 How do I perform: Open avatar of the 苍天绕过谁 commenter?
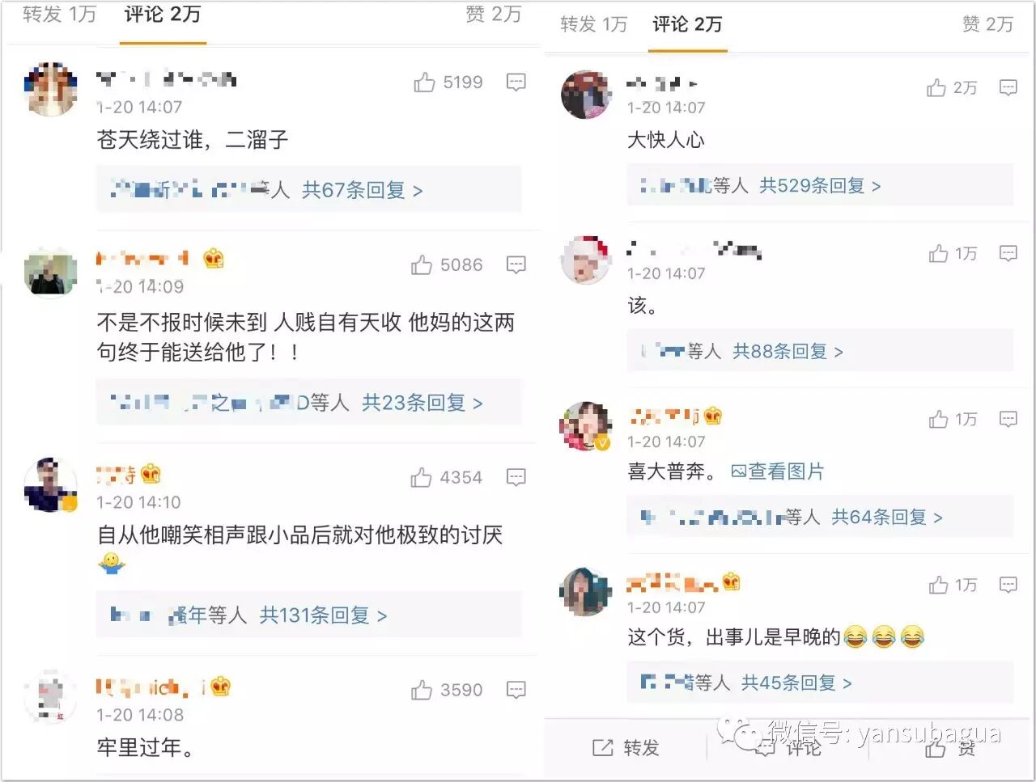(x=51, y=88)
